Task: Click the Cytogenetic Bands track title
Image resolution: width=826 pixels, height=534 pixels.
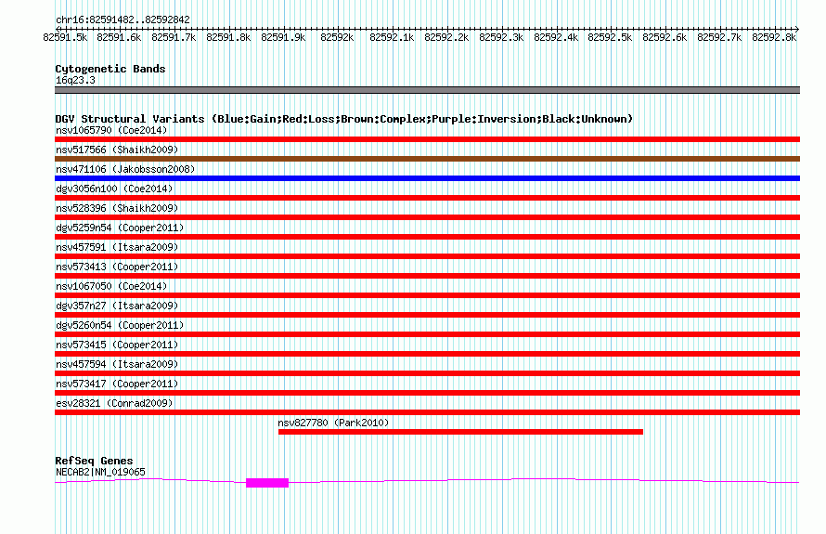Action: [x=110, y=69]
